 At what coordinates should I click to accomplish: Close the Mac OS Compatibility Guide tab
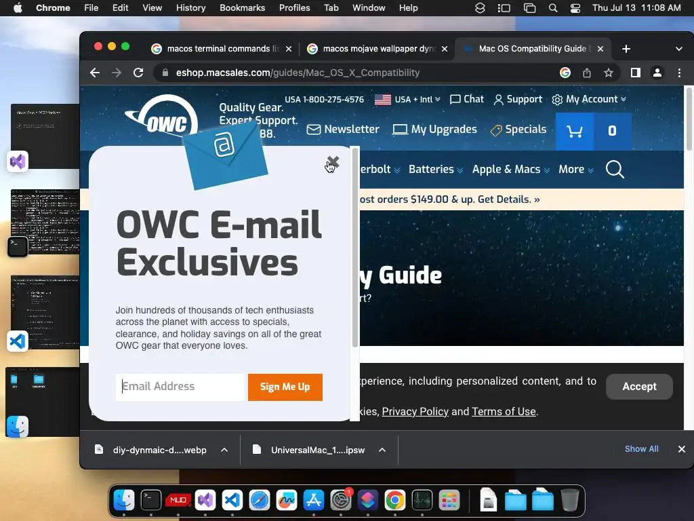tap(600, 49)
